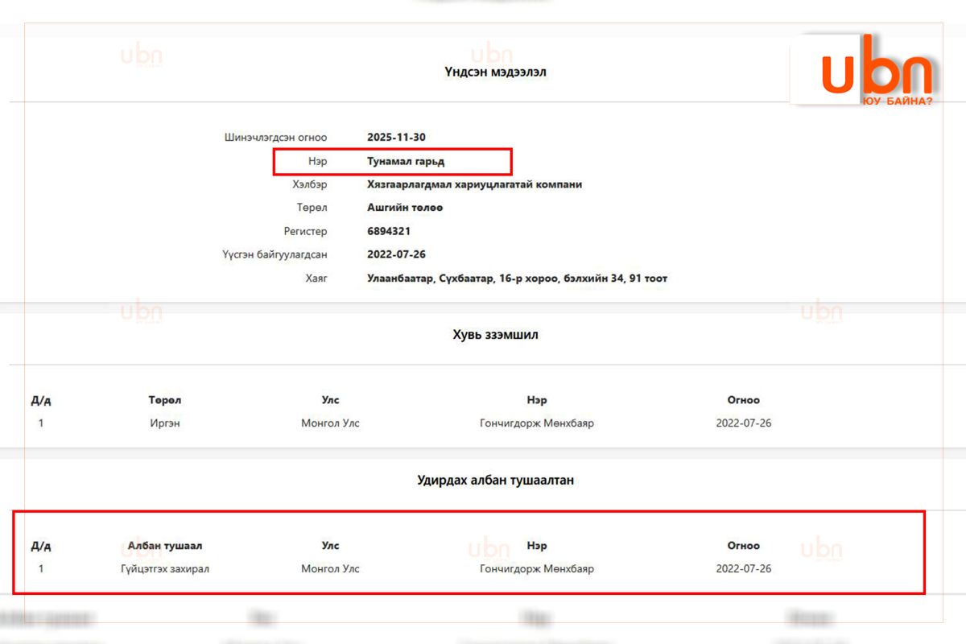The height and width of the screenshot is (644, 966).
Task: Click the updated date 2025-11-30
Action: coord(396,138)
